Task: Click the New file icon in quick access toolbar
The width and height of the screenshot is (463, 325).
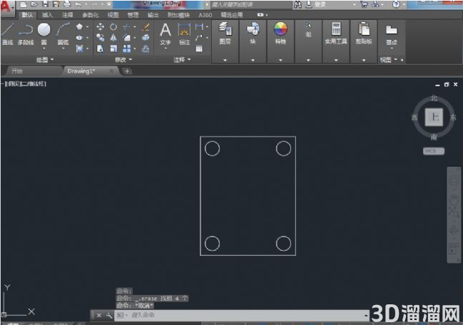Action: point(24,4)
